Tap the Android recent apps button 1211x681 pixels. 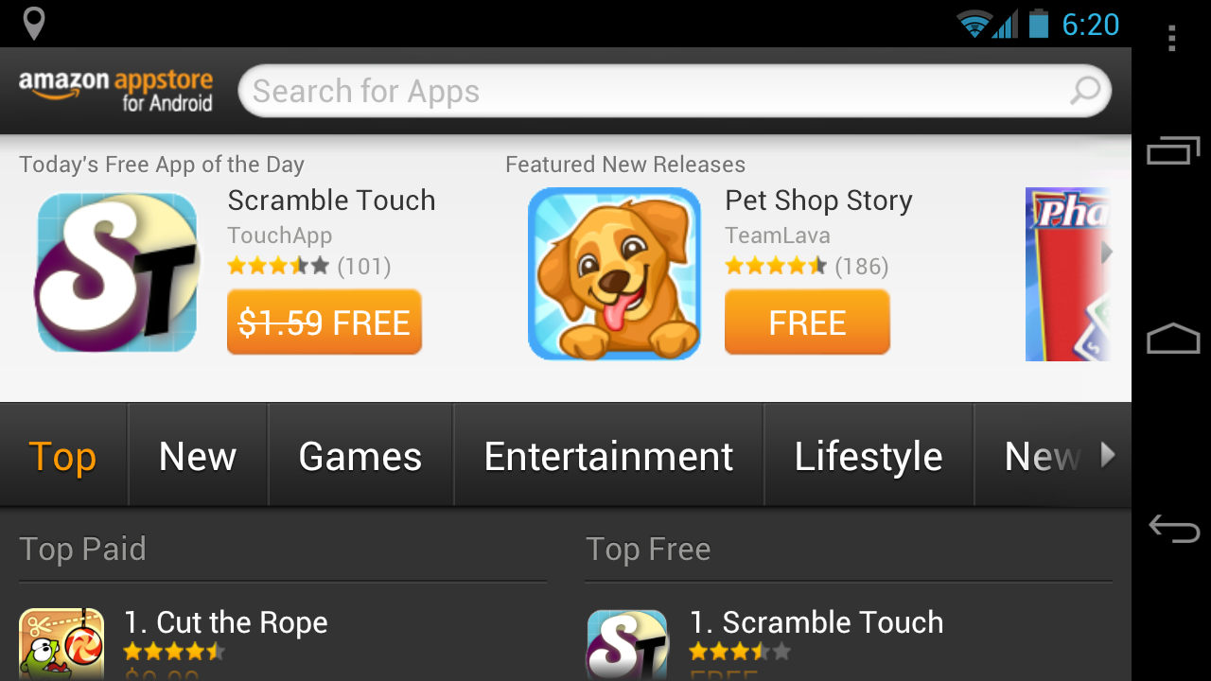[1173, 150]
